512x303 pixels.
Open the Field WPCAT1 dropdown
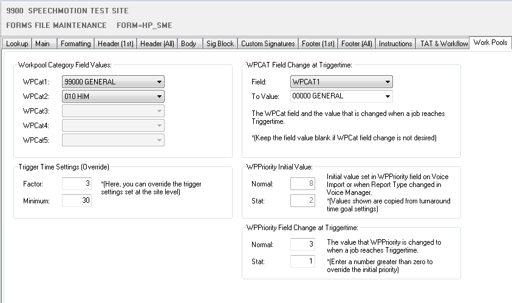tap(387, 82)
